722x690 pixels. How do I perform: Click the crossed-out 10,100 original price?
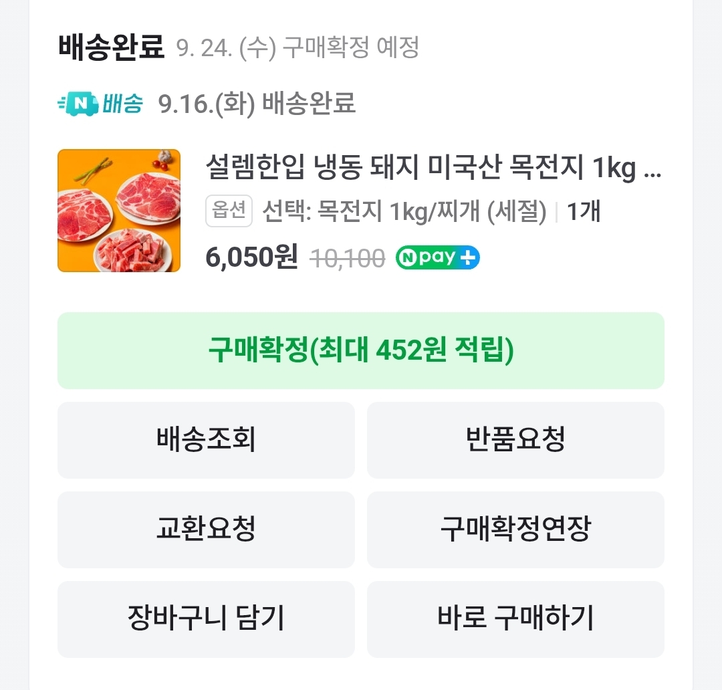[348, 258]
